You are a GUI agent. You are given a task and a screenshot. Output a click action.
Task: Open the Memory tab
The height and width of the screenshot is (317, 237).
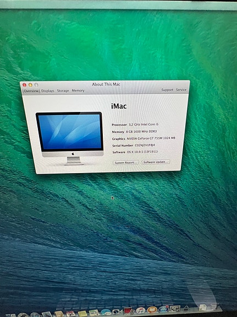pos(78,90)
